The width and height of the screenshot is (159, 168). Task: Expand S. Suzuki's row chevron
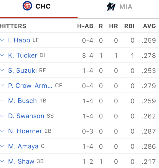coord(2,71)
